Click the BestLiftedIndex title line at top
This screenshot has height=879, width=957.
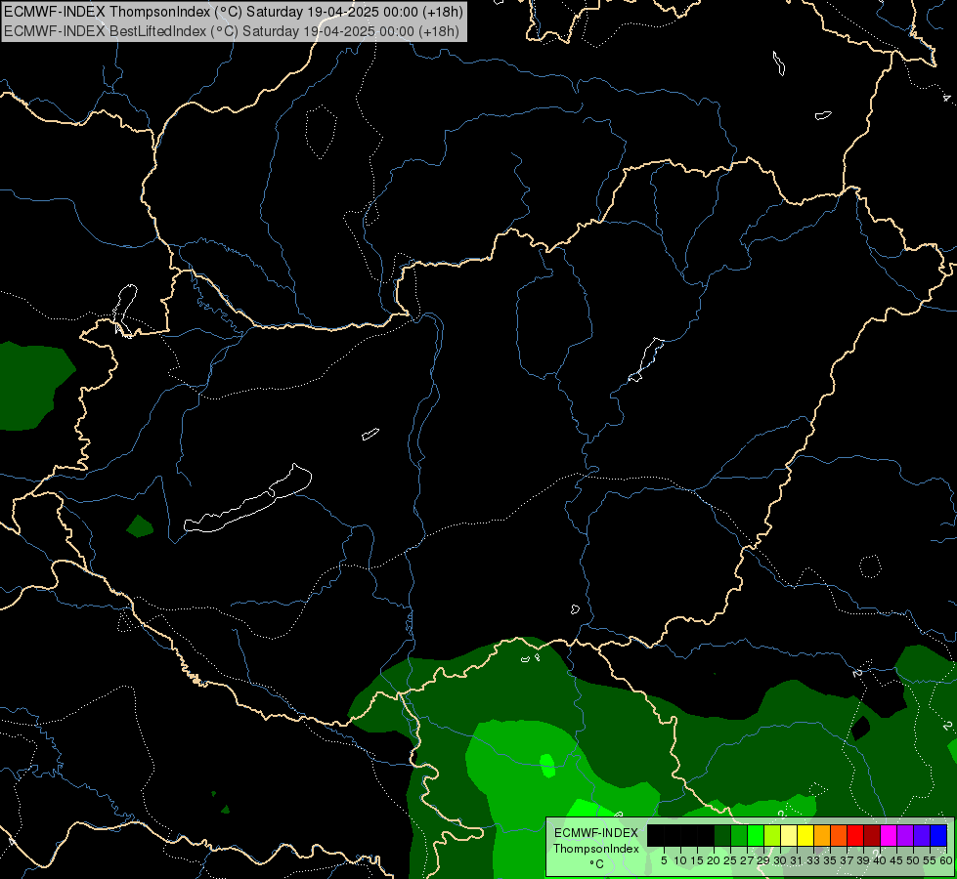pyautogui.click(x=232, y=31)
